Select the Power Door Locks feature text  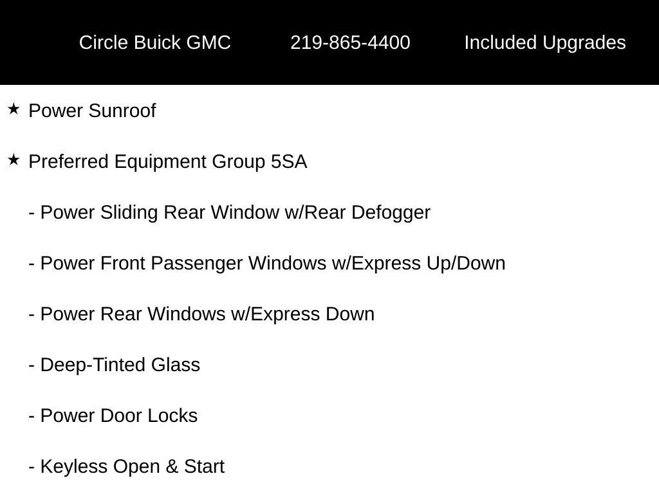tap(119, 416)
